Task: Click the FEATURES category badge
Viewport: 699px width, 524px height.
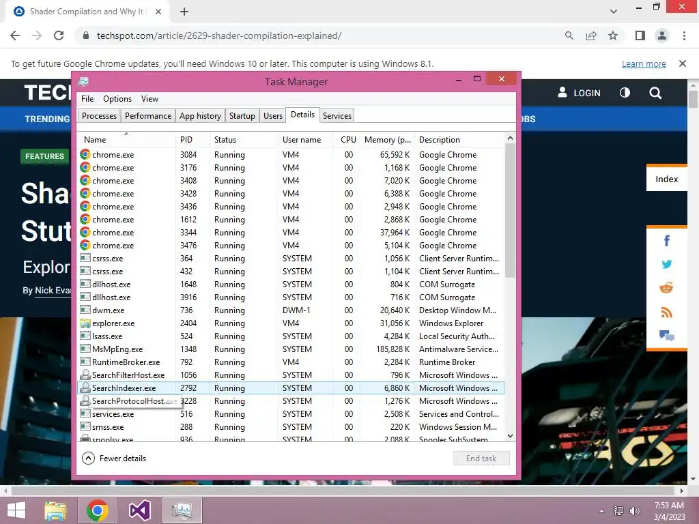Action: pyautogui.click(x=44, y=156)
